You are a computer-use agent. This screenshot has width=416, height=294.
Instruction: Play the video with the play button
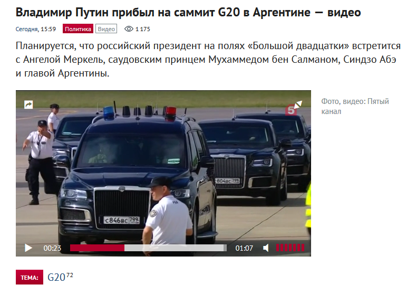click(x=28, y=248)
